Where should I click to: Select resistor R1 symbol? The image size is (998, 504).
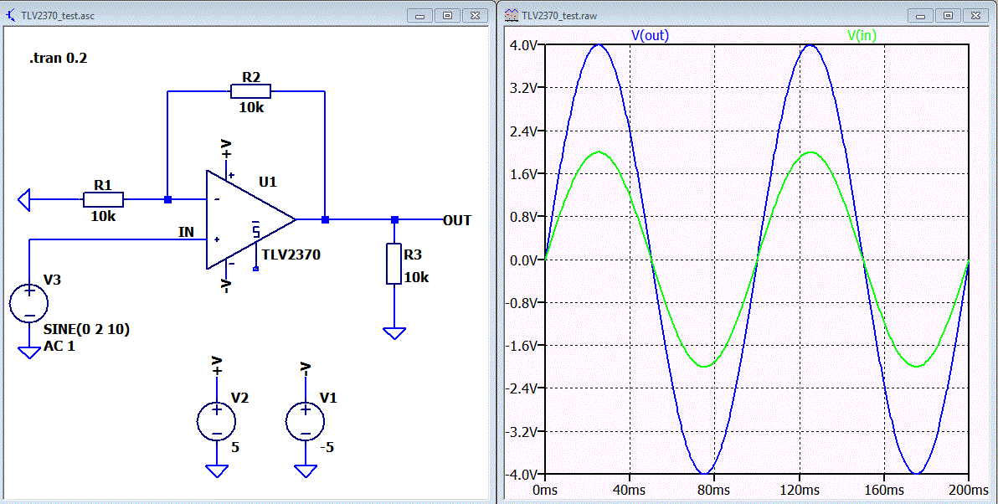(x=103, y=199)
